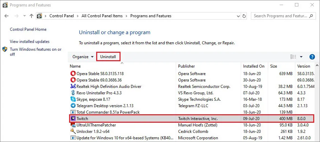Click size value 639 MB
This screenshot has width=320, height=142.
[285, 74]
